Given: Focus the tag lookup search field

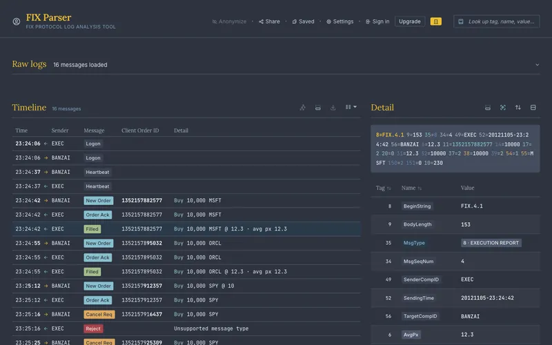Looking at the screenshot, I should coord(496,21).
